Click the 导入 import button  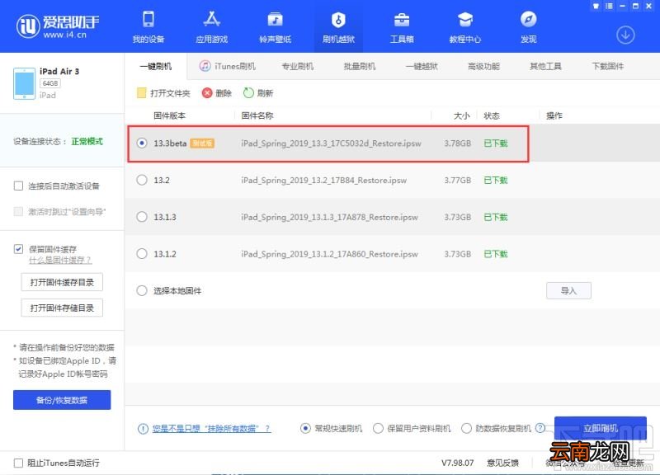(x=568, y=291)
